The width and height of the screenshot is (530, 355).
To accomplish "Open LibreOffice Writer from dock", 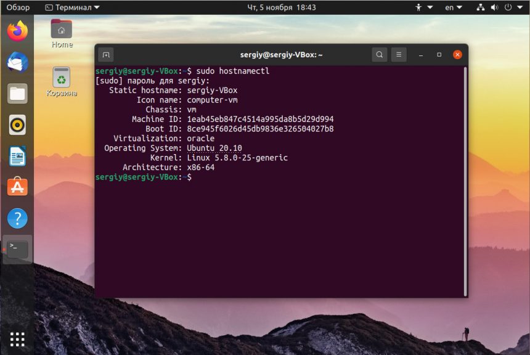I will coord(17,156).
